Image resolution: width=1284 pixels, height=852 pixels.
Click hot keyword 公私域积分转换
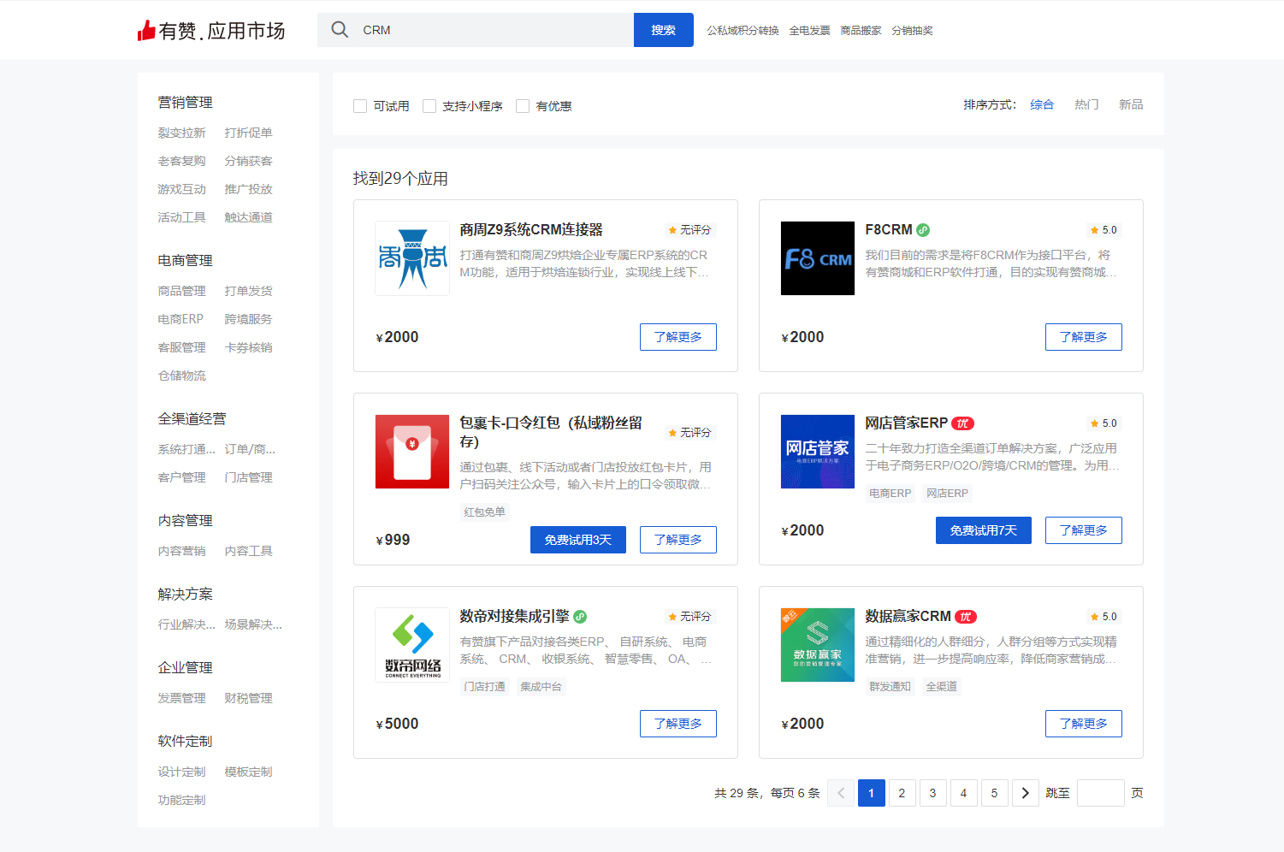(743, 31)
